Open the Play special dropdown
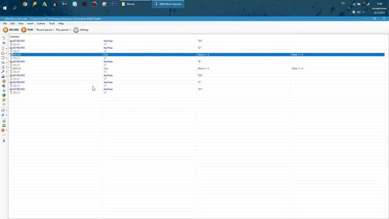Image resolution: width=389 pixels, height=219 pixels. click(63, 30)
